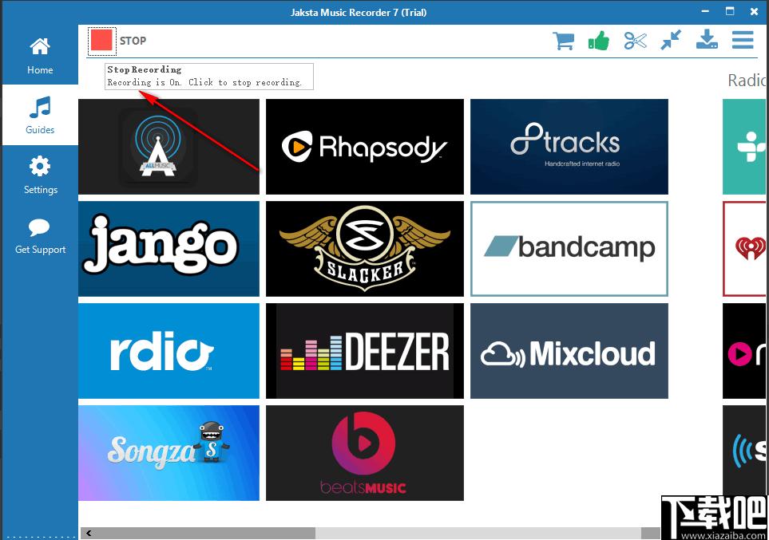
Task: Click the green thumbs-up icon
Action: coord(598,41)
